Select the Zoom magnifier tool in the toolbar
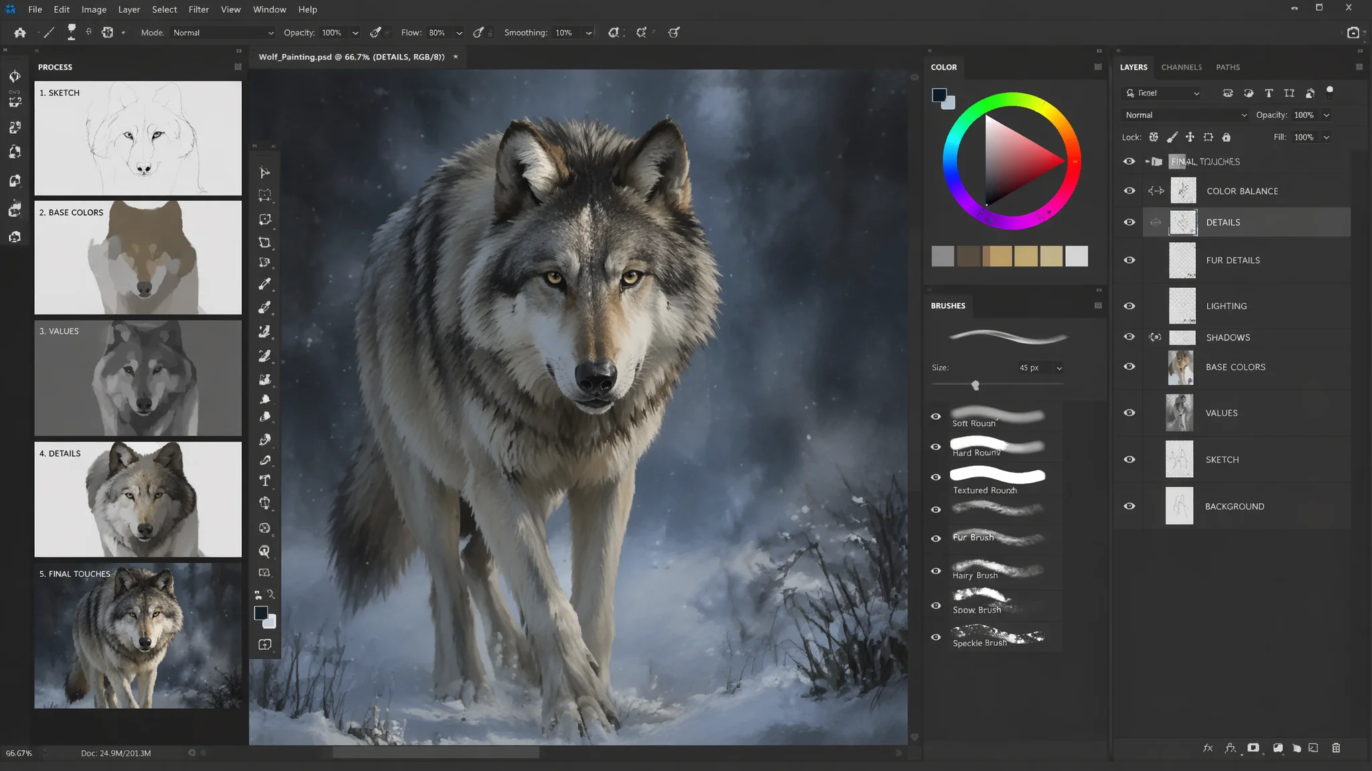This screenshot has height=771, width=1372. (x=265, y=551)
